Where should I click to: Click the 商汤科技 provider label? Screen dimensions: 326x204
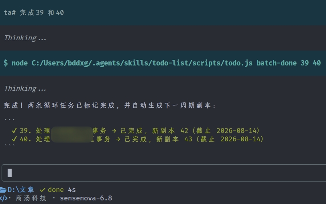tap(31, 198)
